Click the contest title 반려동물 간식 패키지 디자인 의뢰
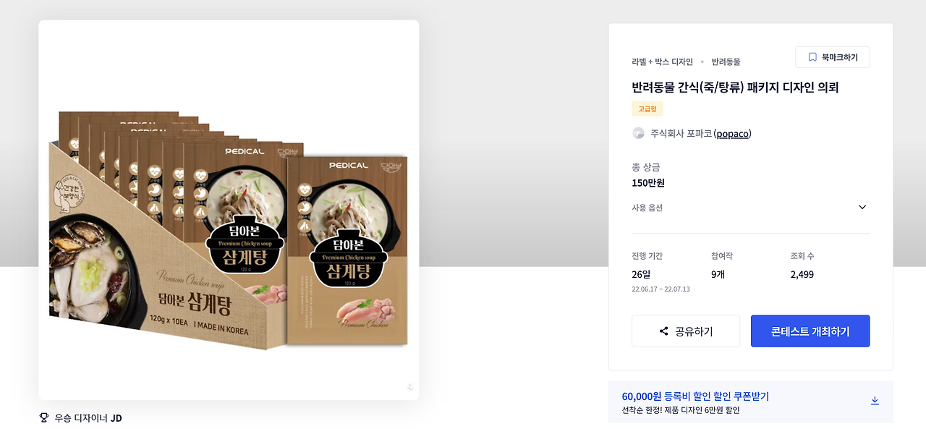926x429 pixels. click(x=735, y=88)
